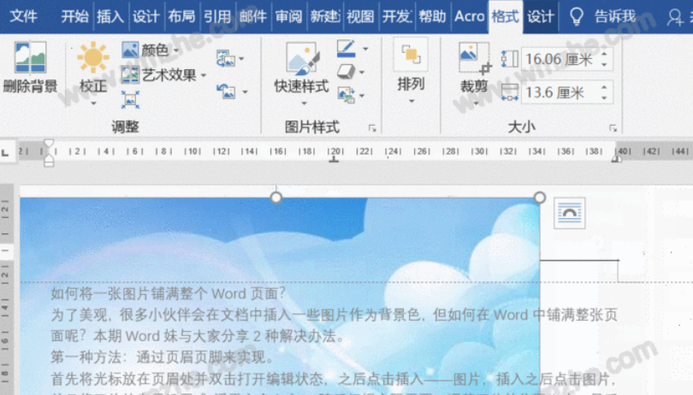Click the Change Picture icon
The image size is (693, 395).
click(x=225, y=58)
